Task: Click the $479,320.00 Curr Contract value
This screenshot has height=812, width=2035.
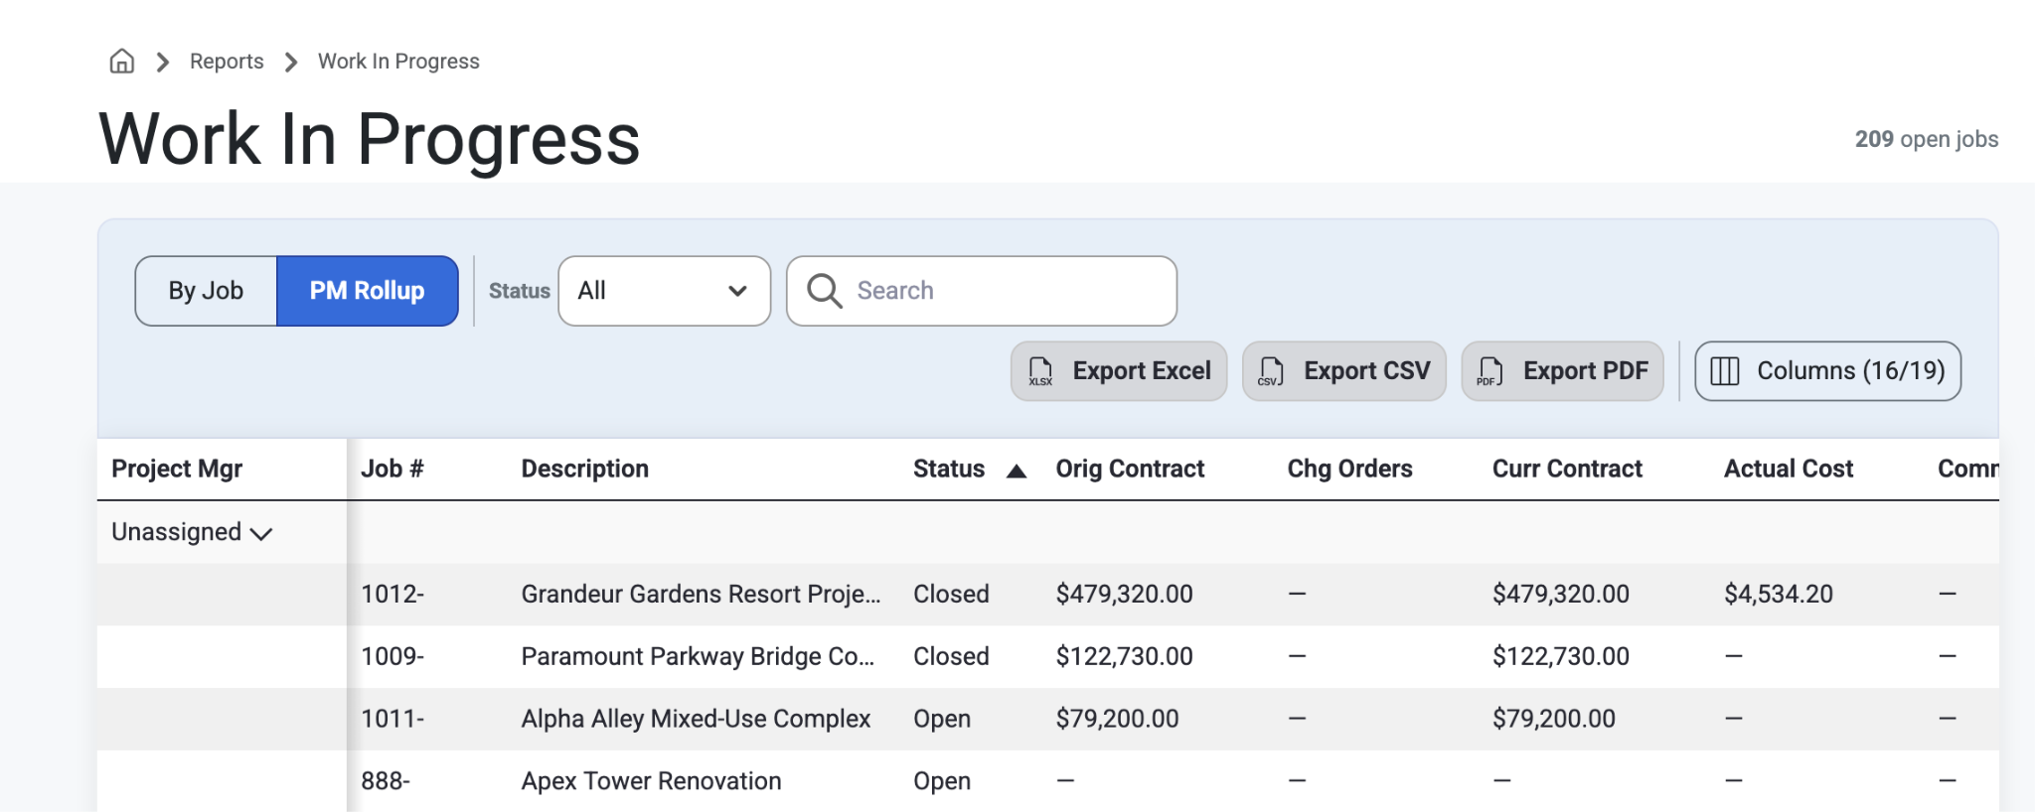Action: (x=1561, y=594)
